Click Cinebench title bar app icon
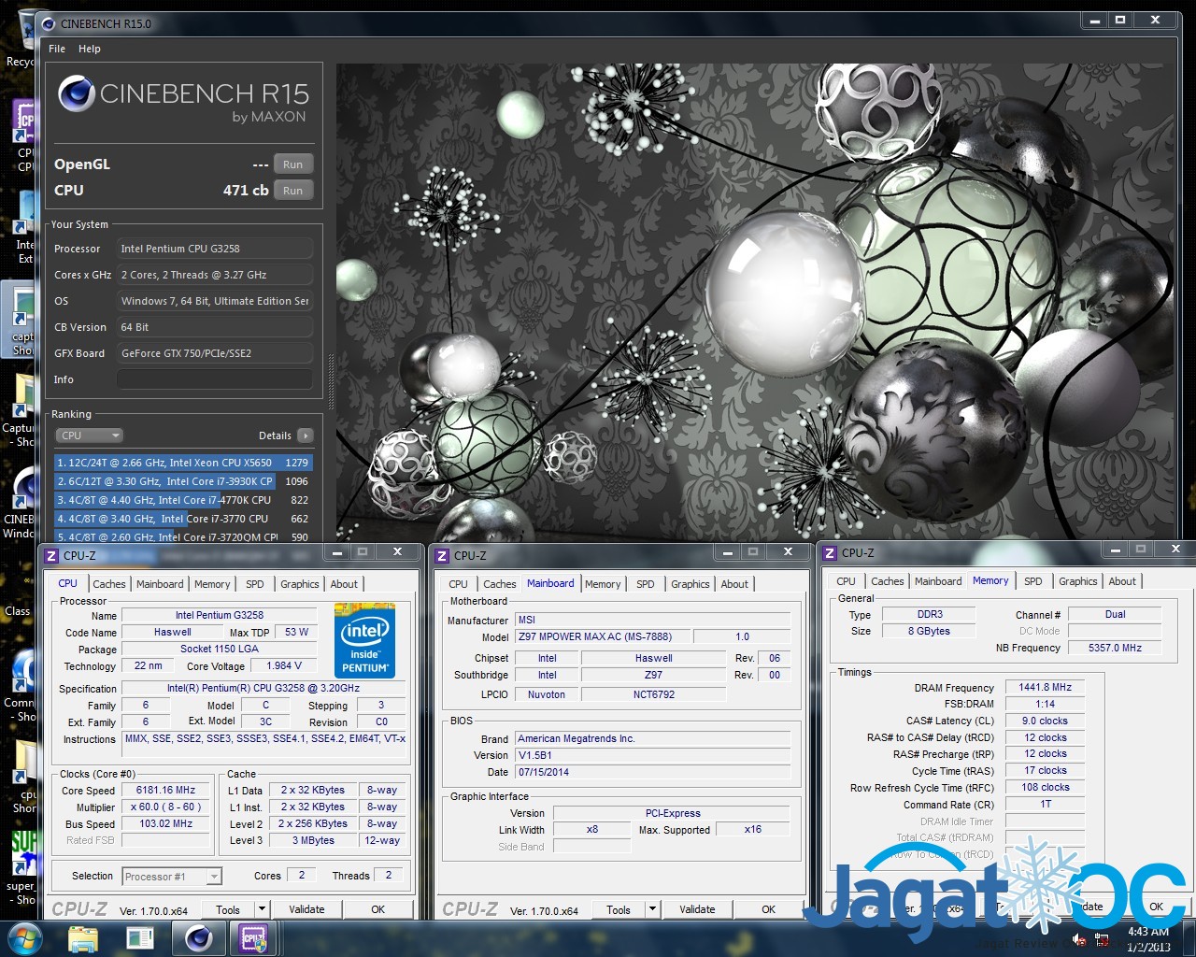 tap(49, 23)
